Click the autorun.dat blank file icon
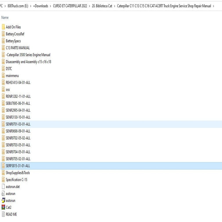Image resolution: width=222 pixels, height=222 pixels. pyautogui.click(x=3, y=187)
